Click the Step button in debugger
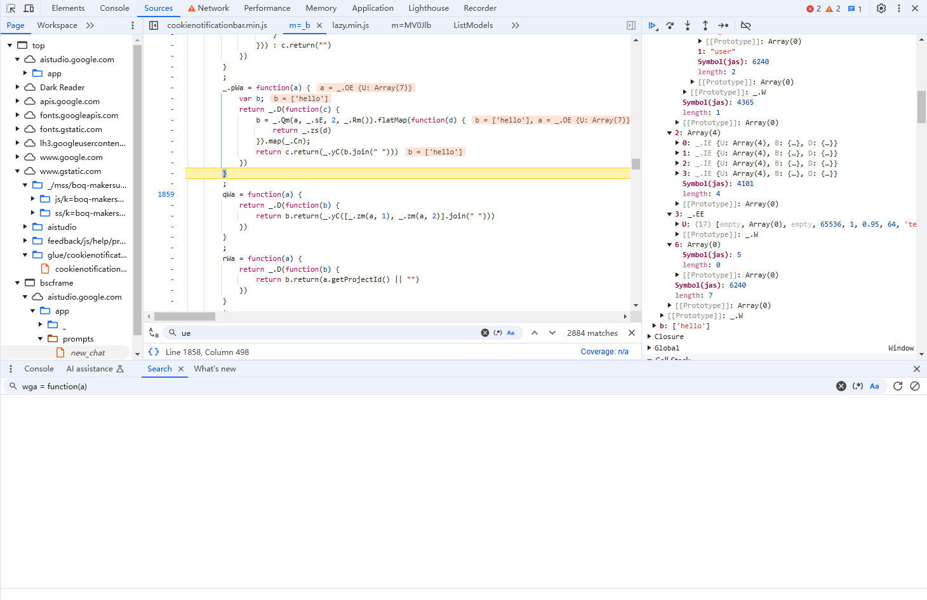The image size is (927, 600). 723,25
